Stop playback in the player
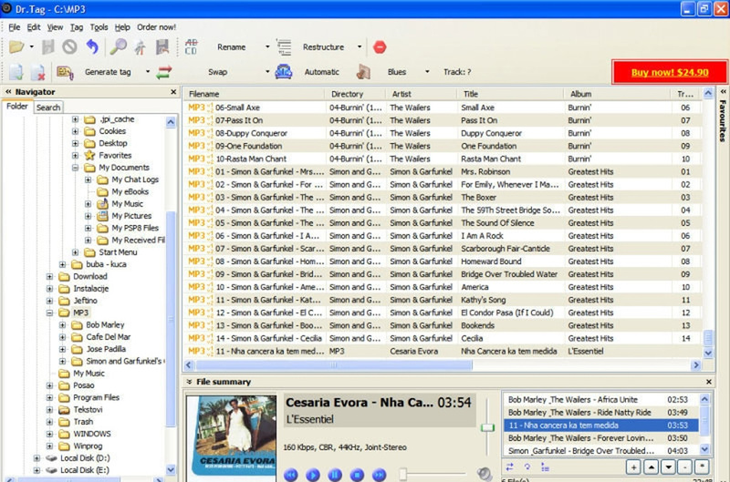Screen dimensions: 730x482 (x=357, y=475)
